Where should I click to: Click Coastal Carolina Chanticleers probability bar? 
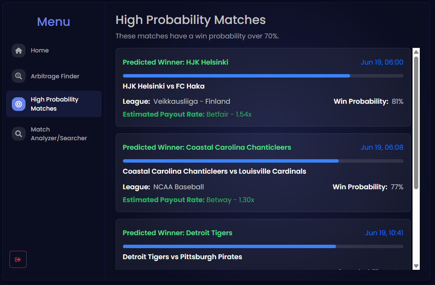click(x=263, y=161)
